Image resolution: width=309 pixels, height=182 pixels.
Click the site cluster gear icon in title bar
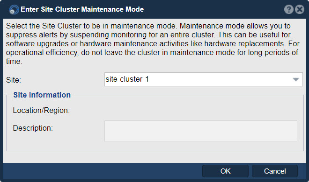[x=14, y=10]
